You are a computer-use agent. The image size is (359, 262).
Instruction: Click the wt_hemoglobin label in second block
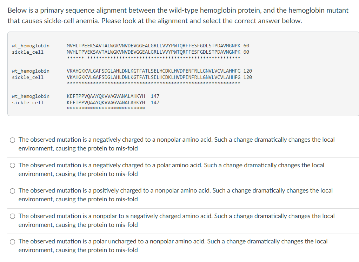coord(30,71)
